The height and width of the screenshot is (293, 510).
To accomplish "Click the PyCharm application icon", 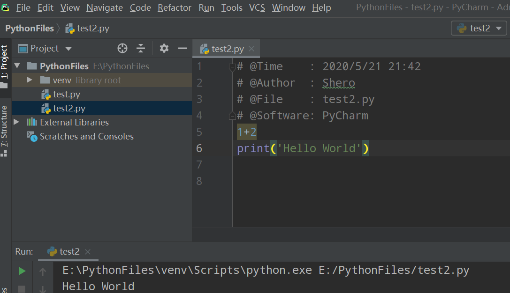I will 5,7.
